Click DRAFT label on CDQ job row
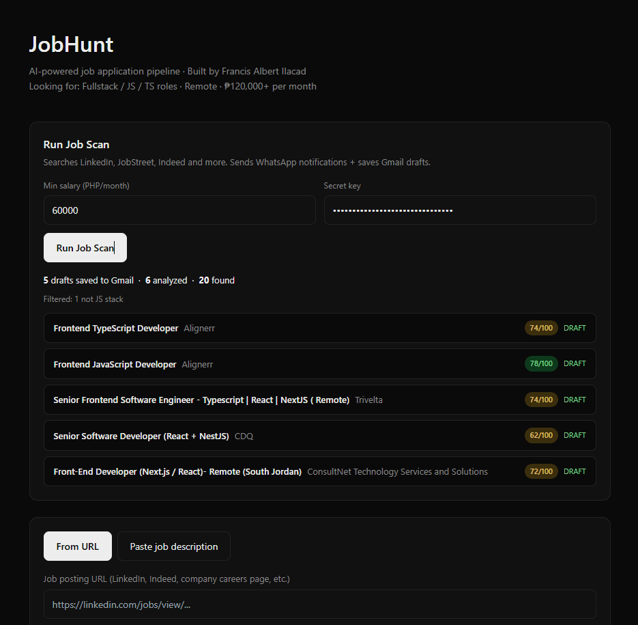Screen dimensions: 638x625 click(575, 435)
